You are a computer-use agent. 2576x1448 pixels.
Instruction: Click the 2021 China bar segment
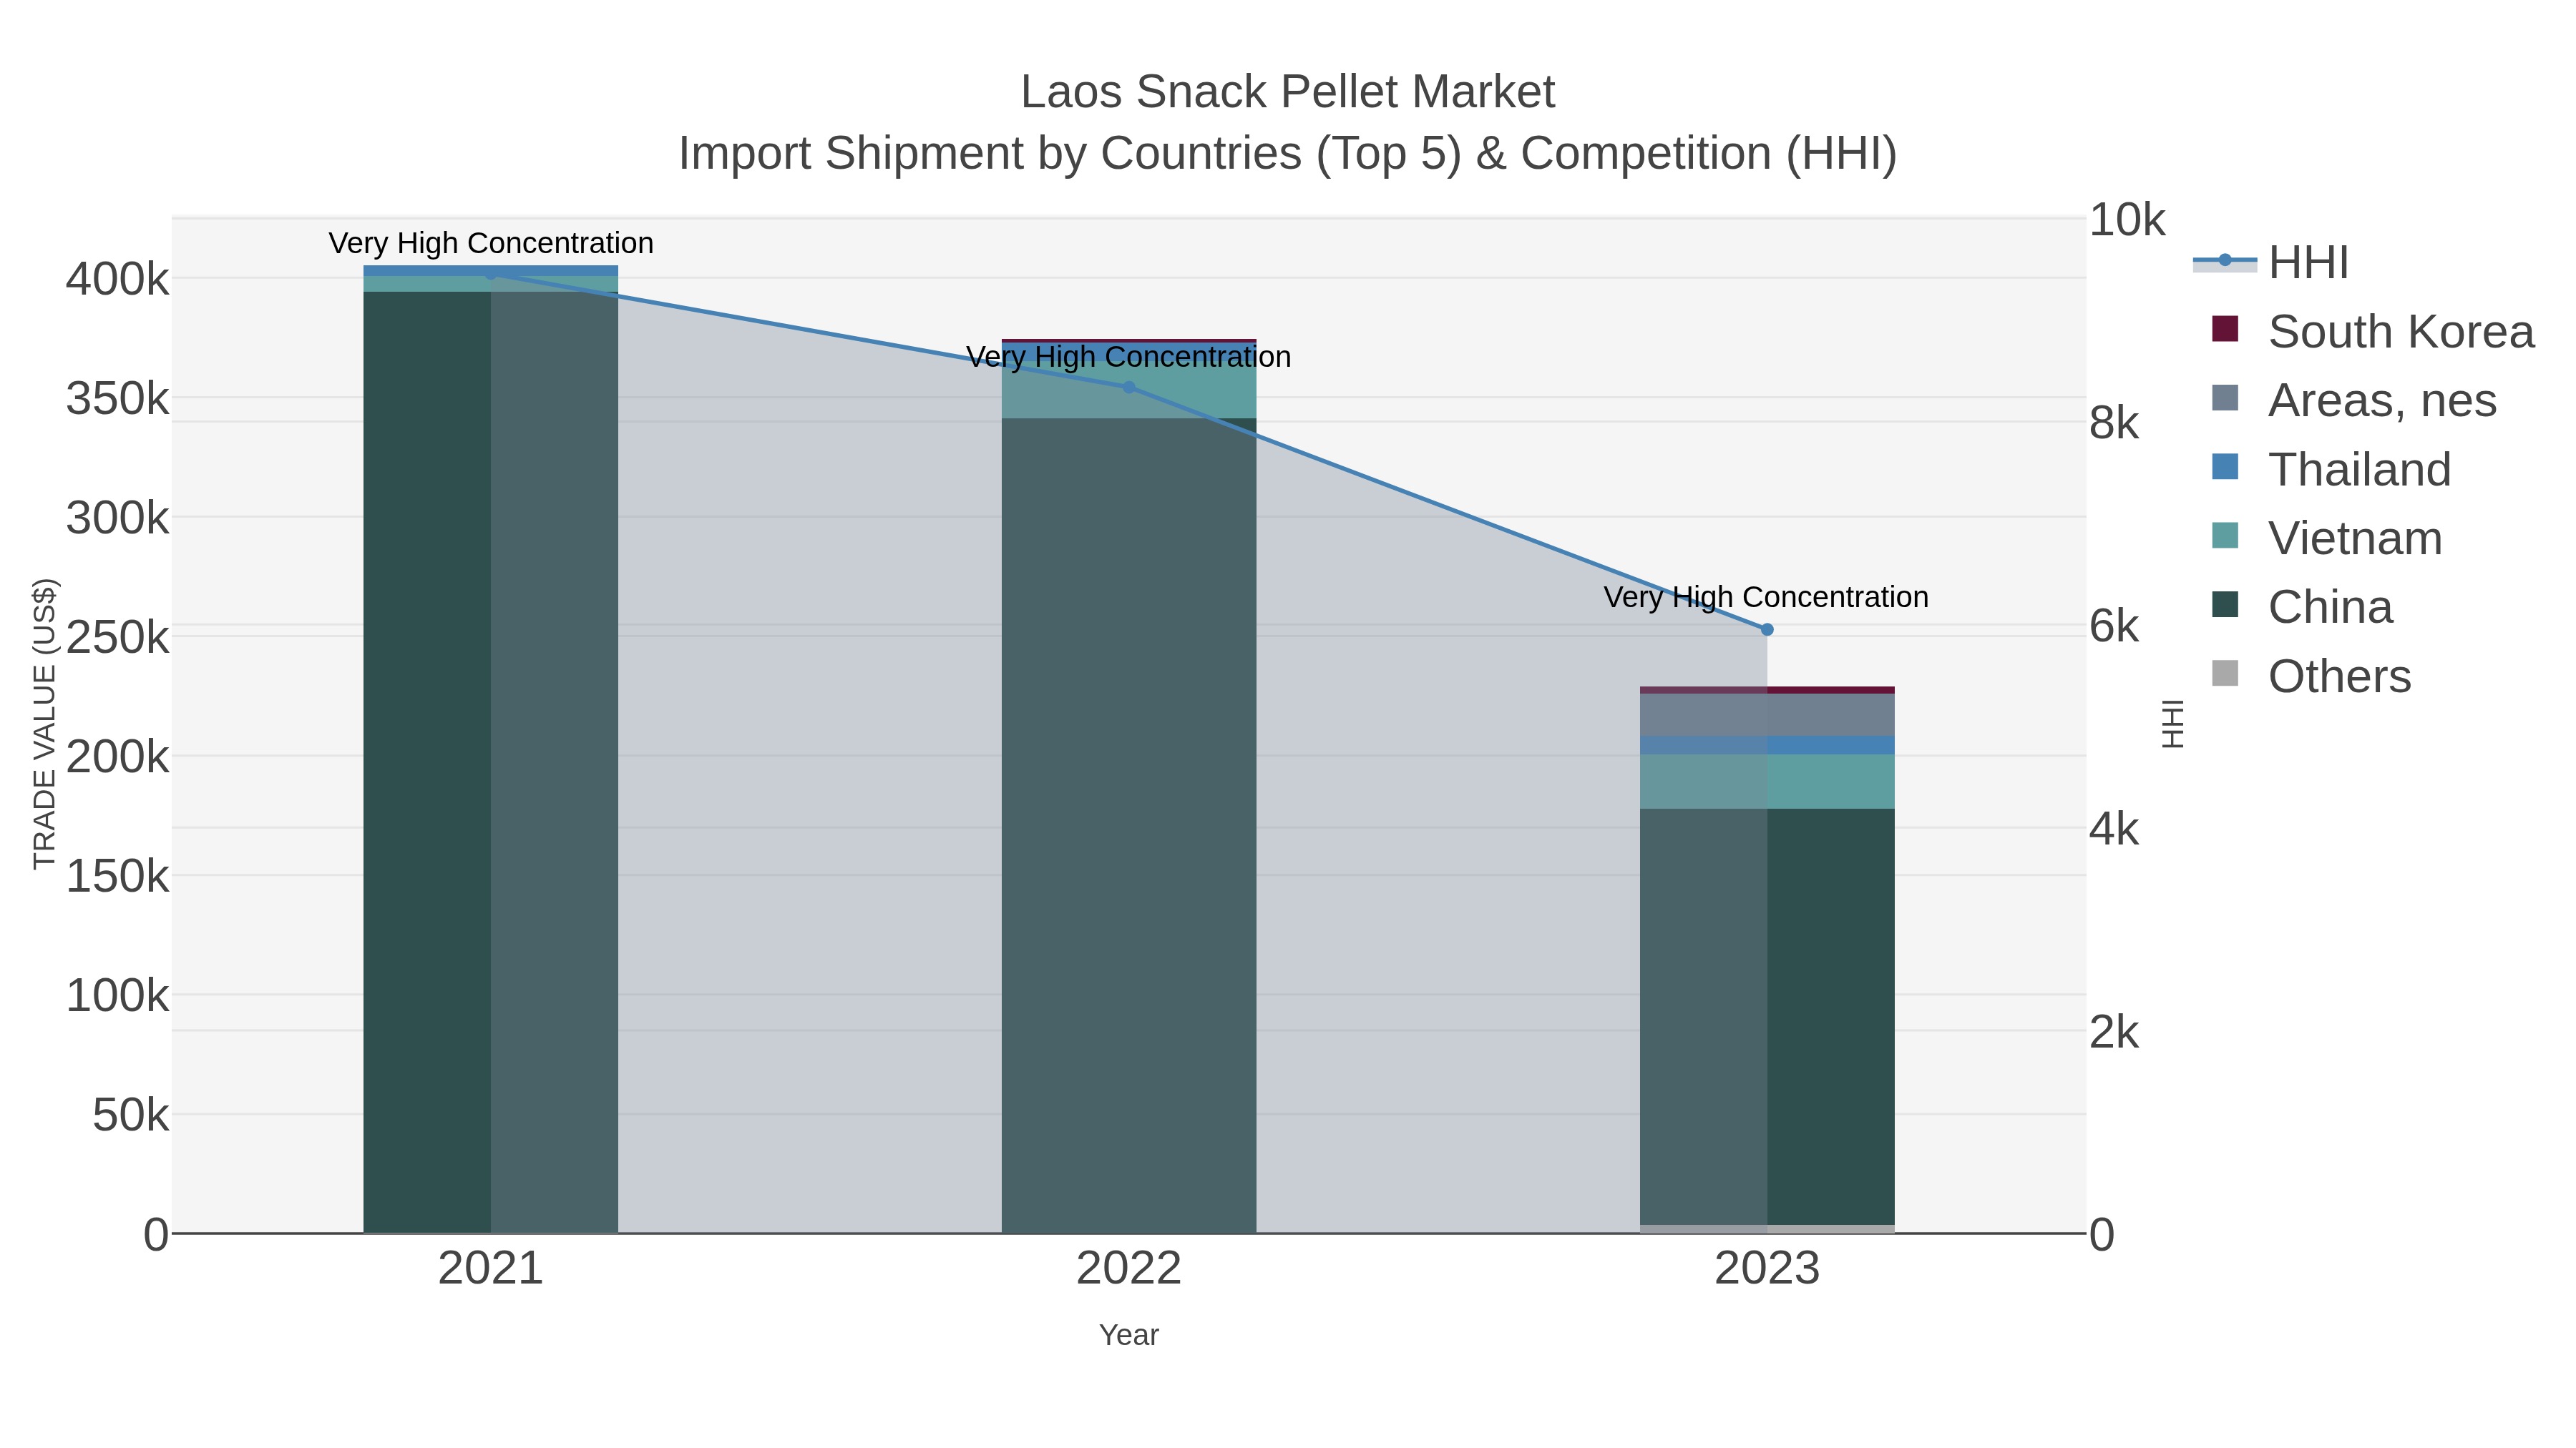(x=491, y=762)
